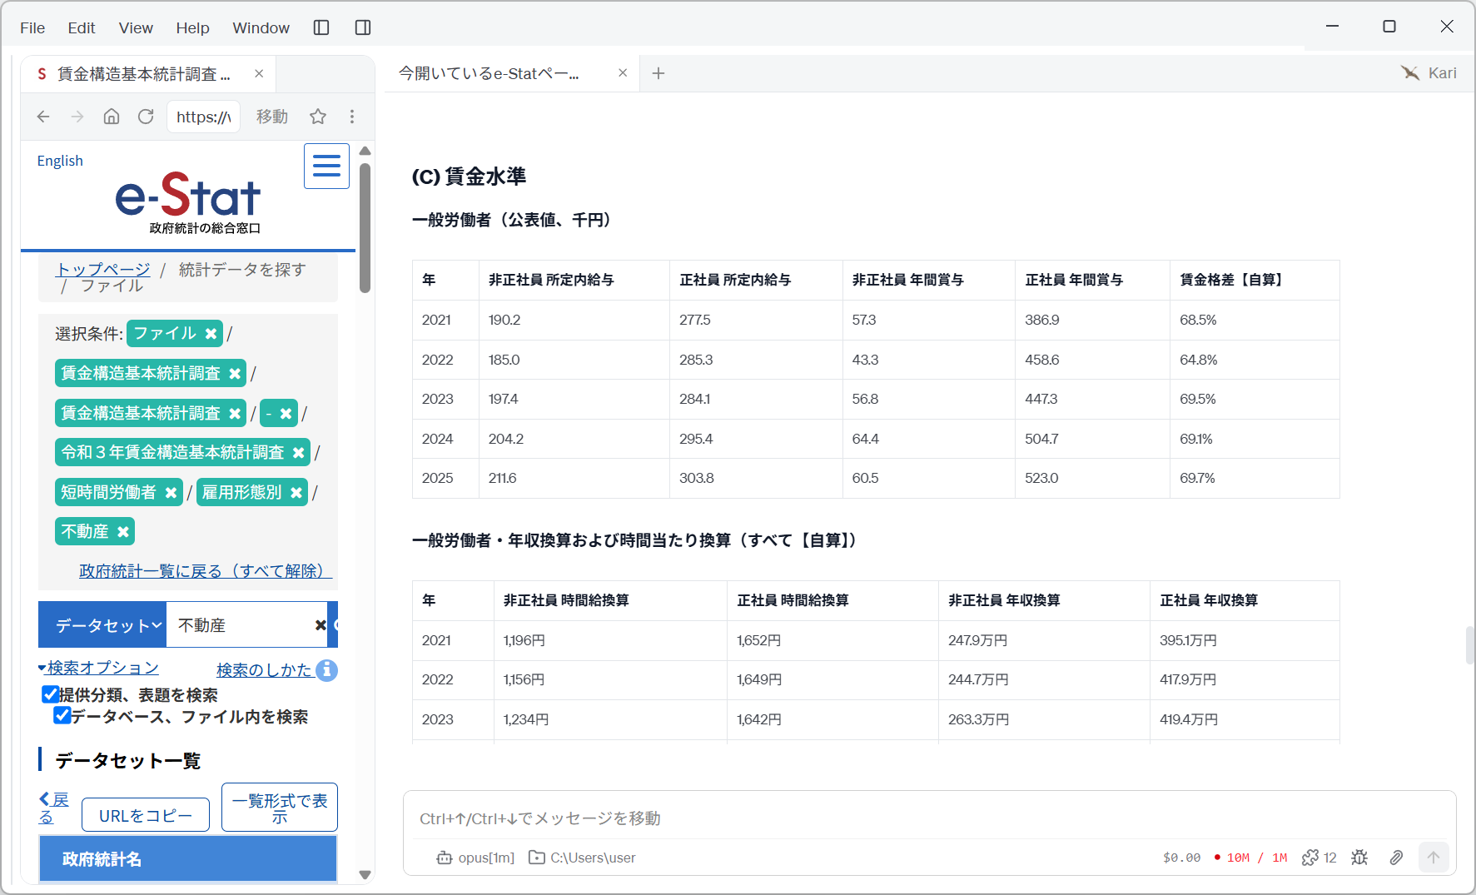Open the Edit menu

pos(82,27)
